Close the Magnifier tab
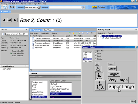138x104 pixels. tap(10, 12)
